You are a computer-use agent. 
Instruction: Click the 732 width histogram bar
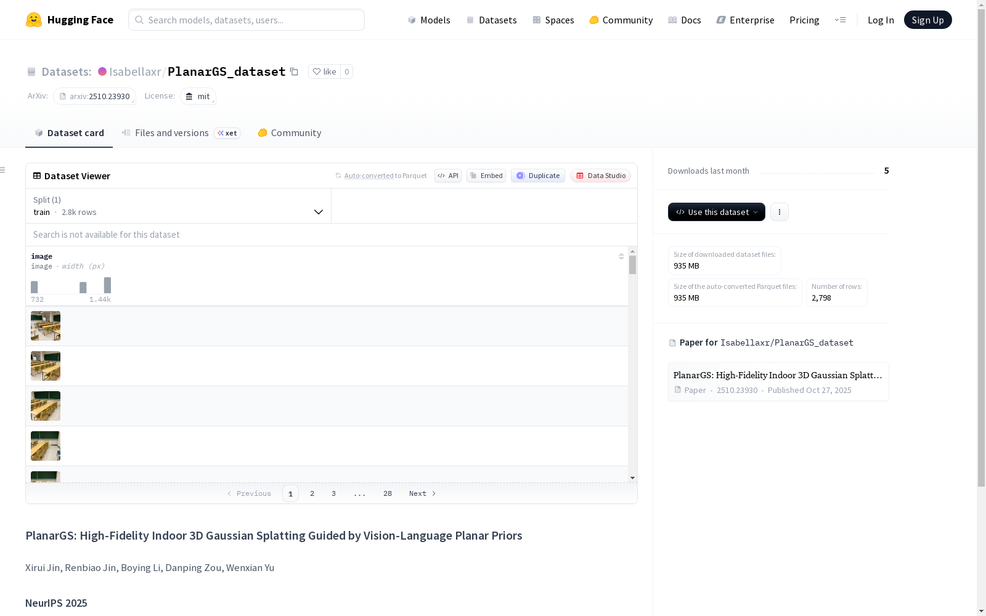(35, 287)
